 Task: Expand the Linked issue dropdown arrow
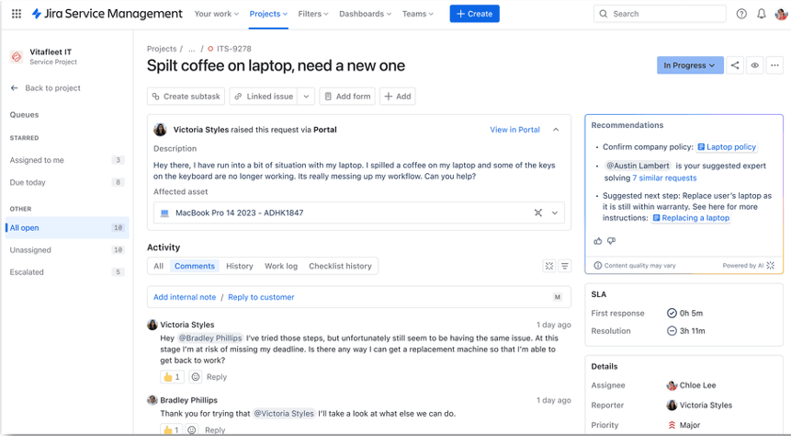coord(306,96)
